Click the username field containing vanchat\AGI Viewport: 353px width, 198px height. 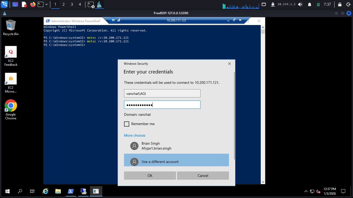click(162, 93)
